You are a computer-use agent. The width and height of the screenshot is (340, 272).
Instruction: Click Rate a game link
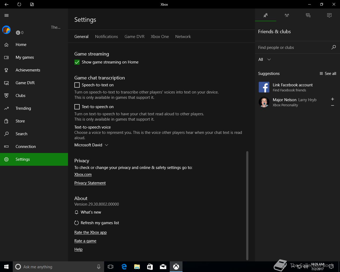(x=85, y=241)
